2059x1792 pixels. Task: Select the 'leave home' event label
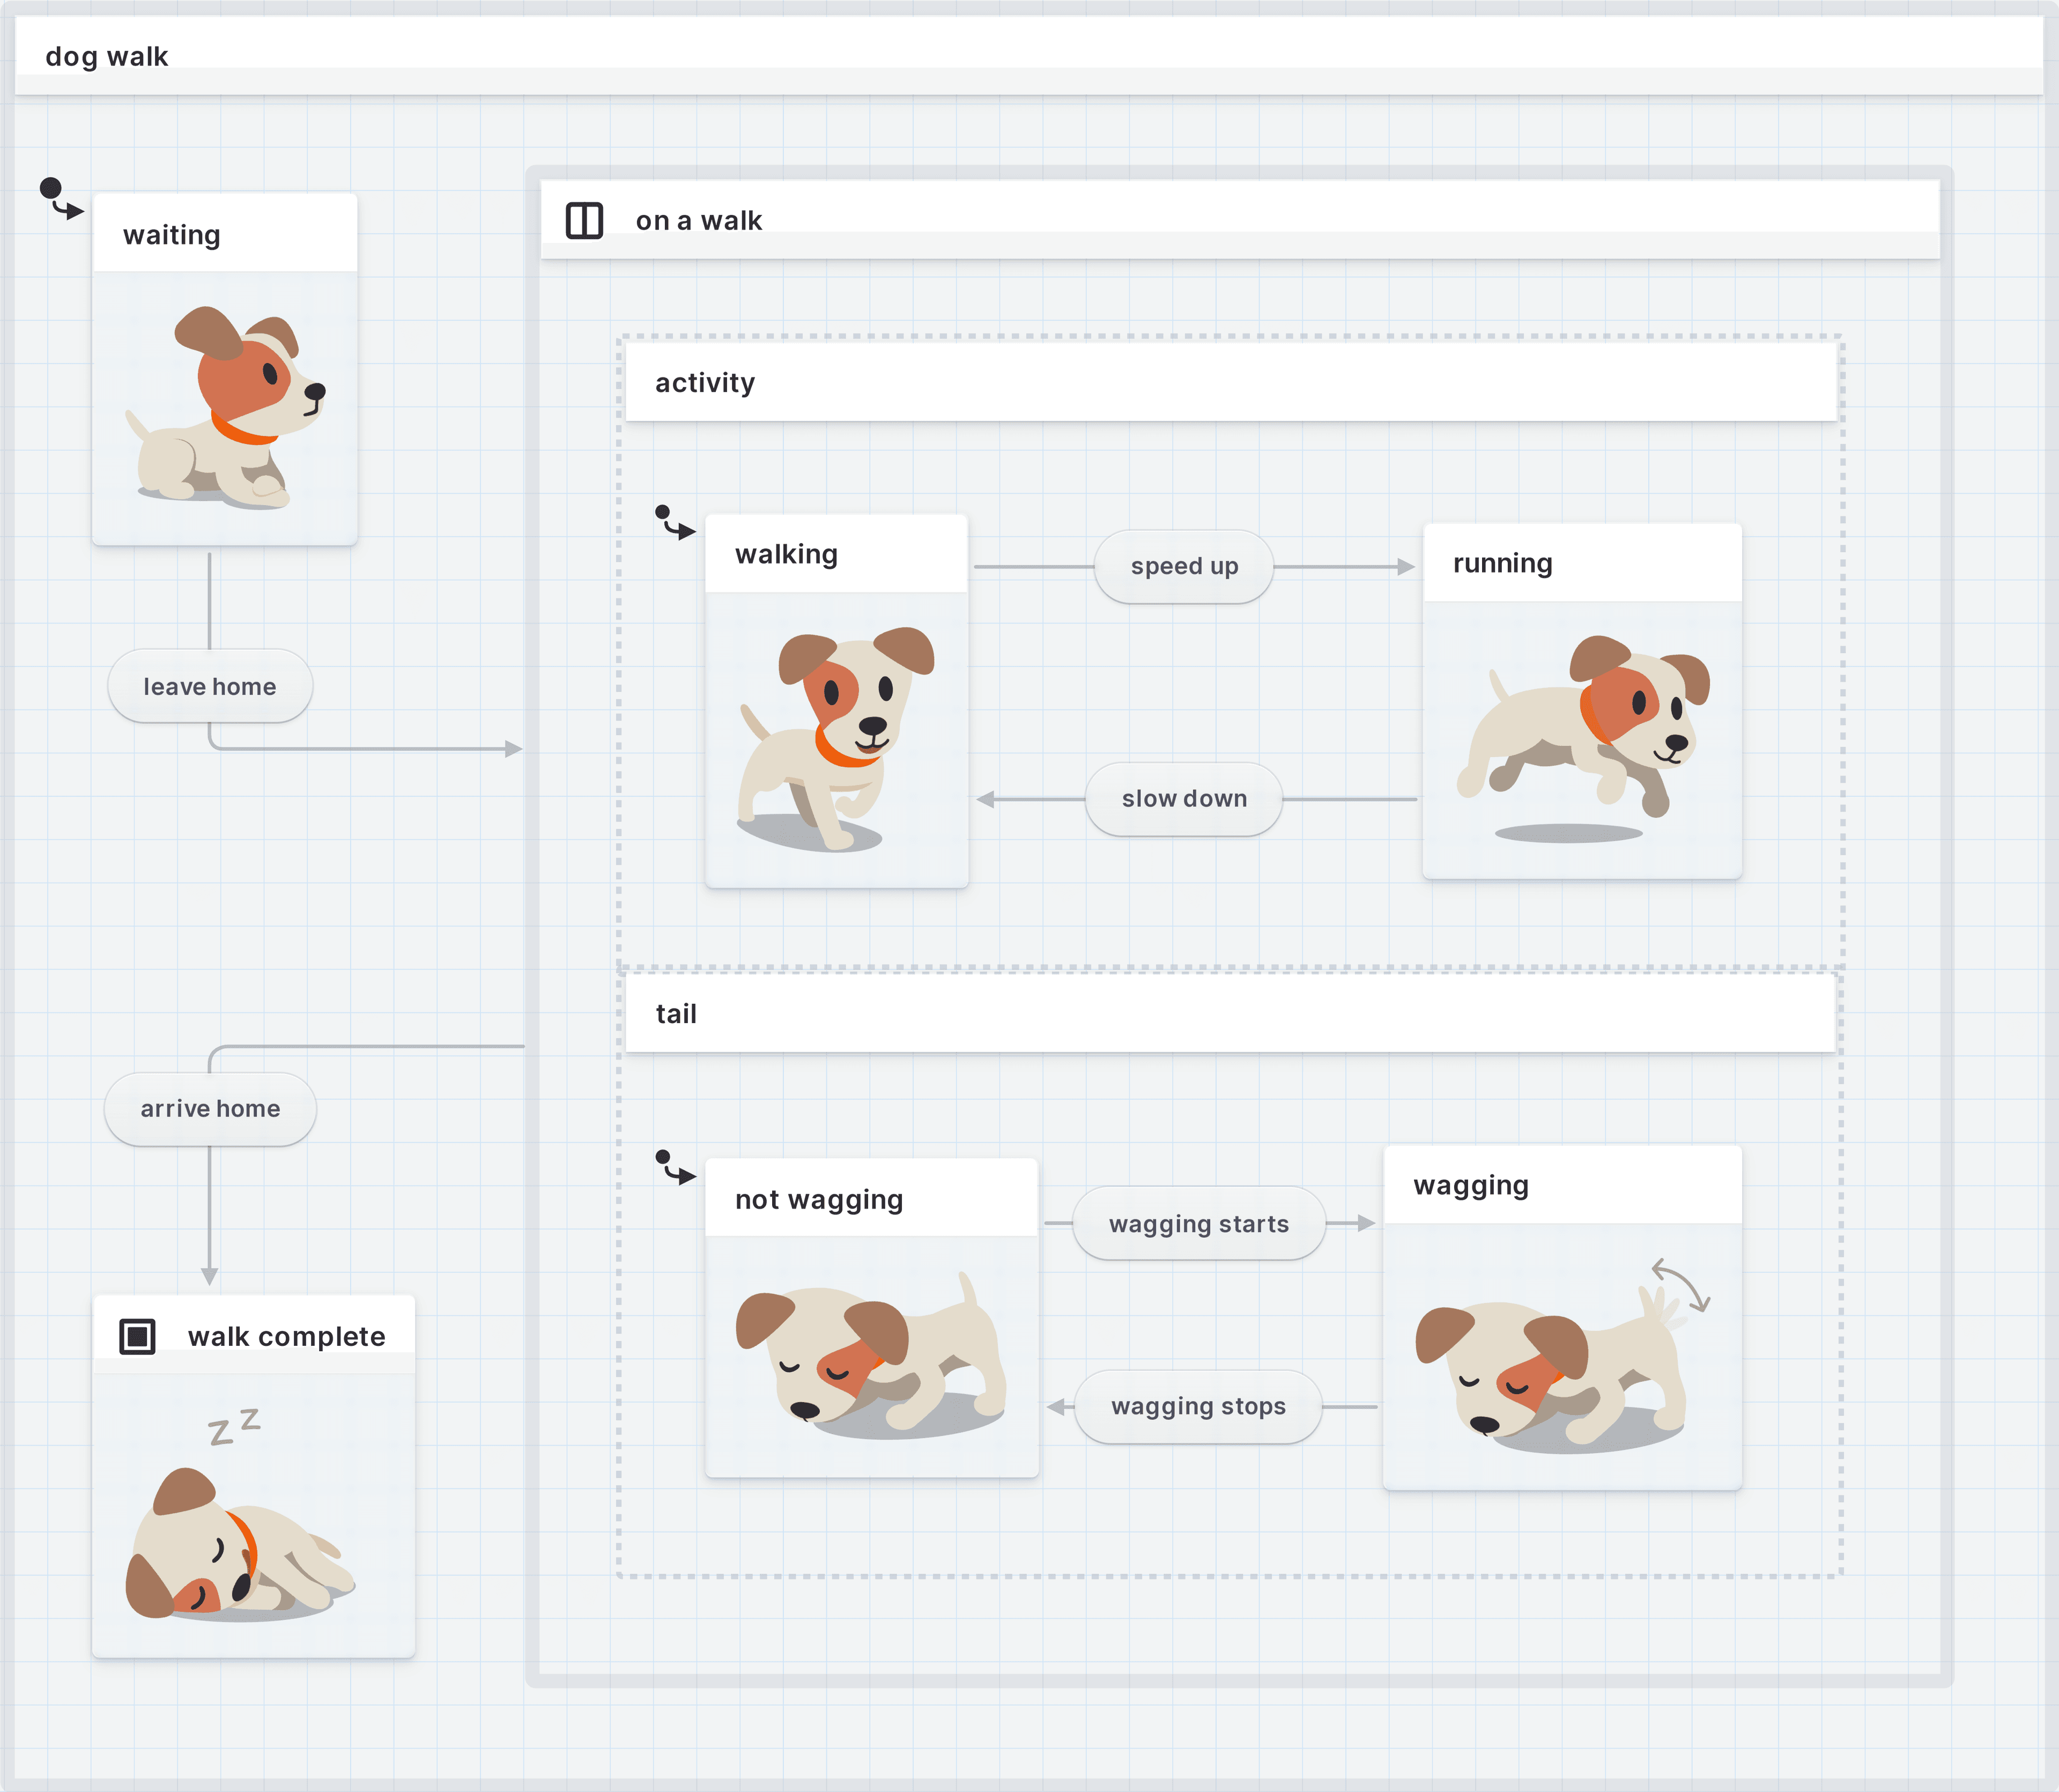[210, 687]
